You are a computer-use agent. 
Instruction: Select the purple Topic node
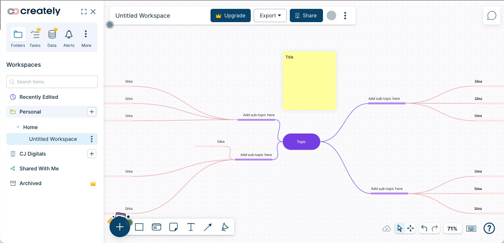click(301, 142)
